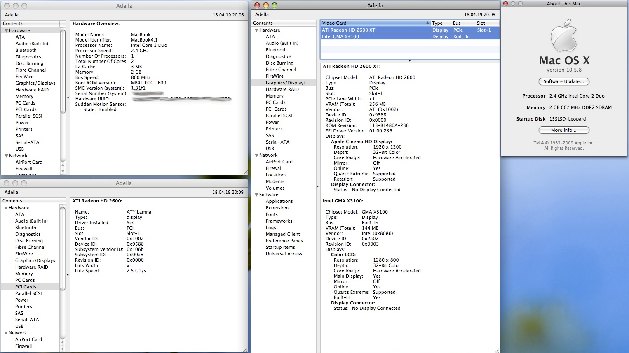Click scroll-down arrow in top-left sidebar
Viewport: 629px width, 353px height.
coord(63,171)
